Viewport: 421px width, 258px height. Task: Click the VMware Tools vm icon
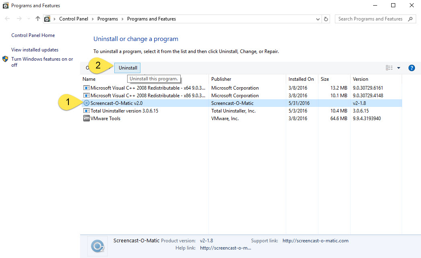click(86, 118)
